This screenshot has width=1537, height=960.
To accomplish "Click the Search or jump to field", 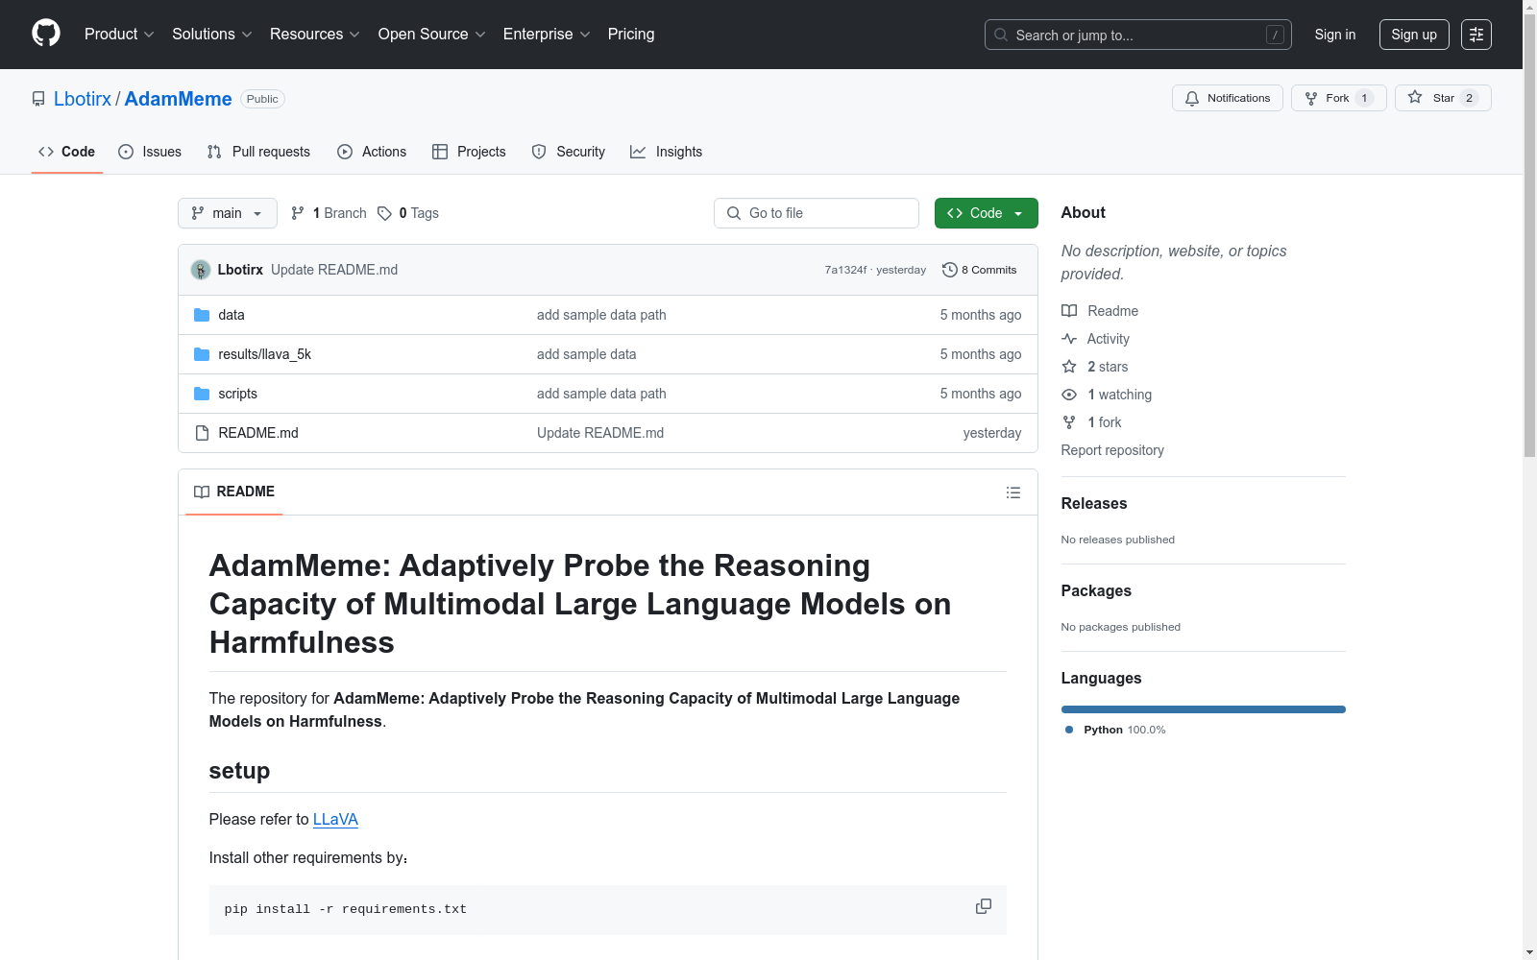I will coord(1138,35).
